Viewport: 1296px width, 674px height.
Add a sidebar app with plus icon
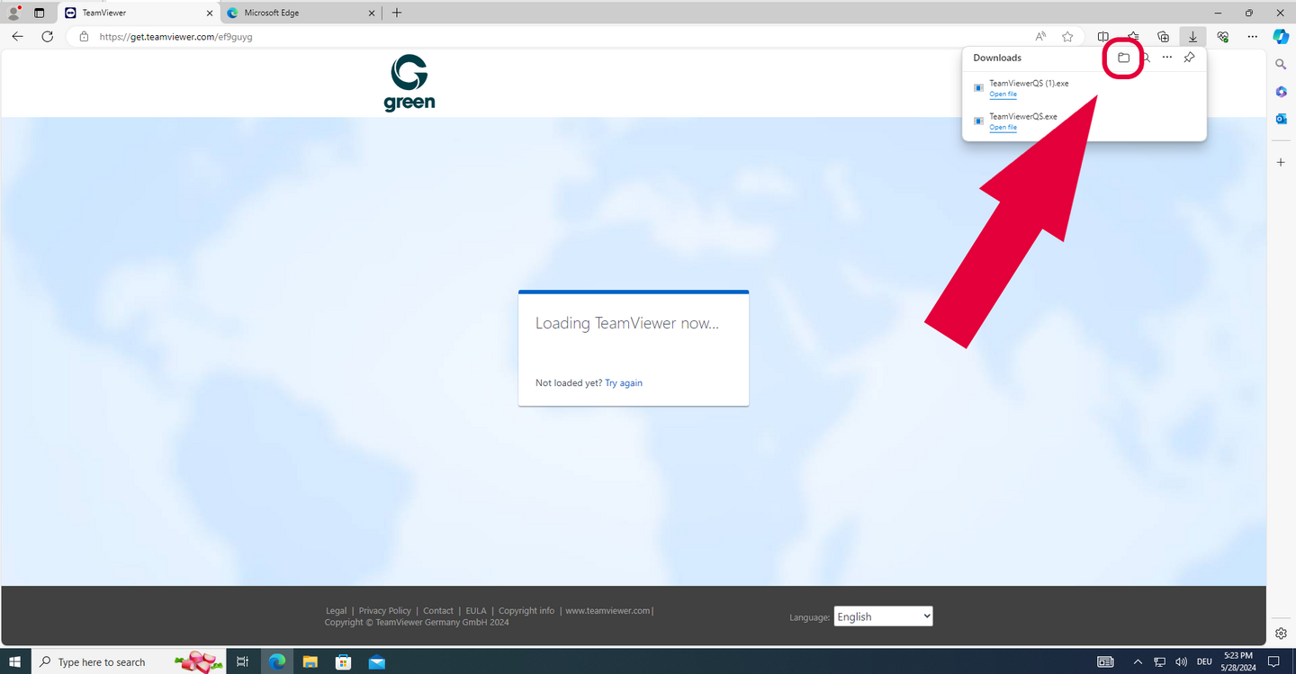(1281, 162)
